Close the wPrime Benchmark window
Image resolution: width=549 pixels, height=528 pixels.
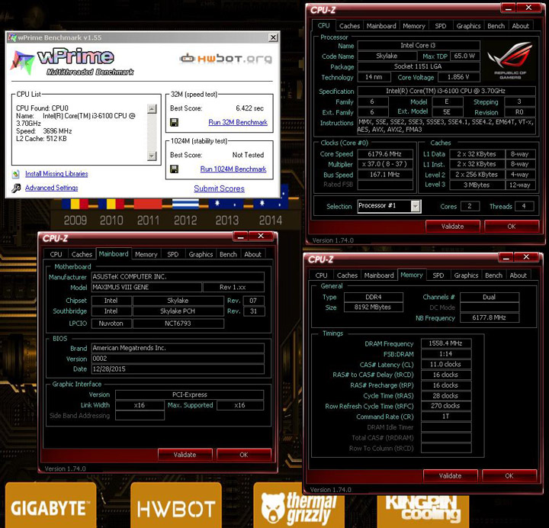pos(273,37)
